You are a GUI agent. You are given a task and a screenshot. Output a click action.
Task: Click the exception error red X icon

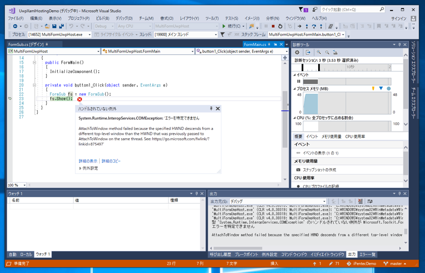click(x=80, y=99)
